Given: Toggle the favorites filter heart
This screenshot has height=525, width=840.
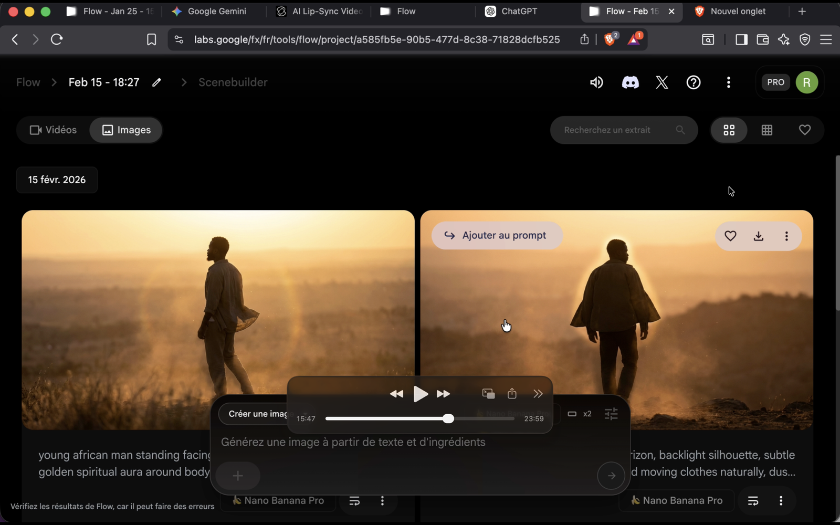Looking at the screenshot, I should [804, 130].
